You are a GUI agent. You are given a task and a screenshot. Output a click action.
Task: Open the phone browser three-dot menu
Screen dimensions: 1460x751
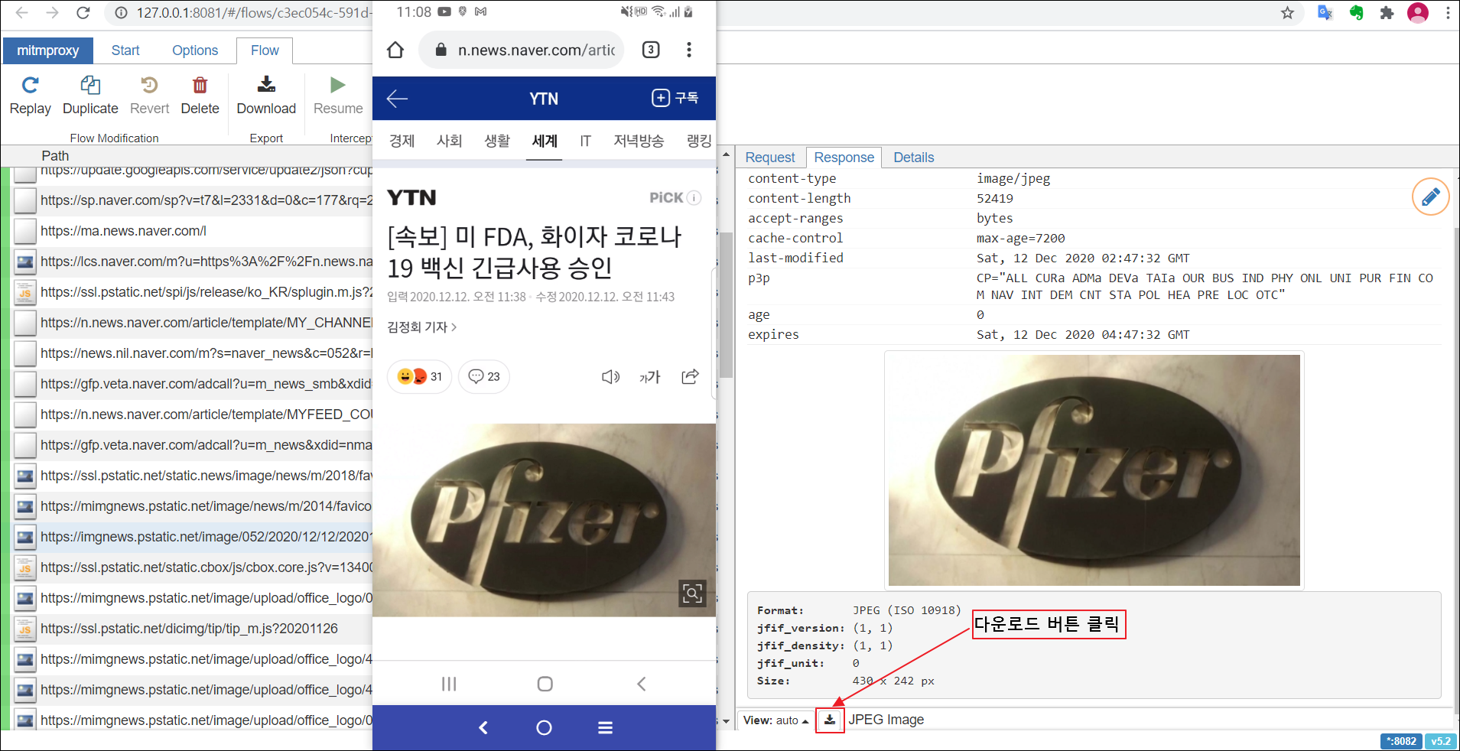(x=689, y=50)
